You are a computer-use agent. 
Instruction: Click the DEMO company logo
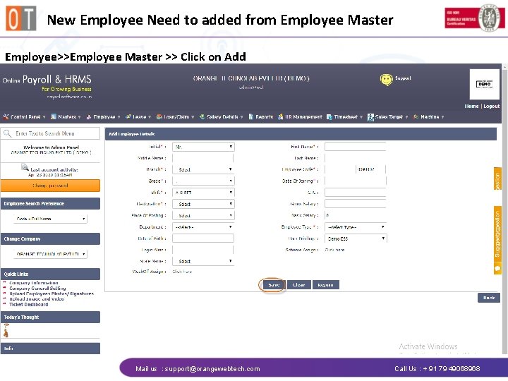click(484, 84)
